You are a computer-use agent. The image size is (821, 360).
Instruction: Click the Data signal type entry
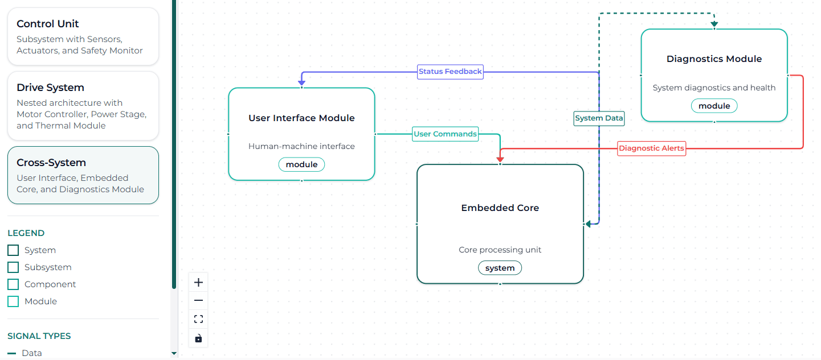pos(32,353)
